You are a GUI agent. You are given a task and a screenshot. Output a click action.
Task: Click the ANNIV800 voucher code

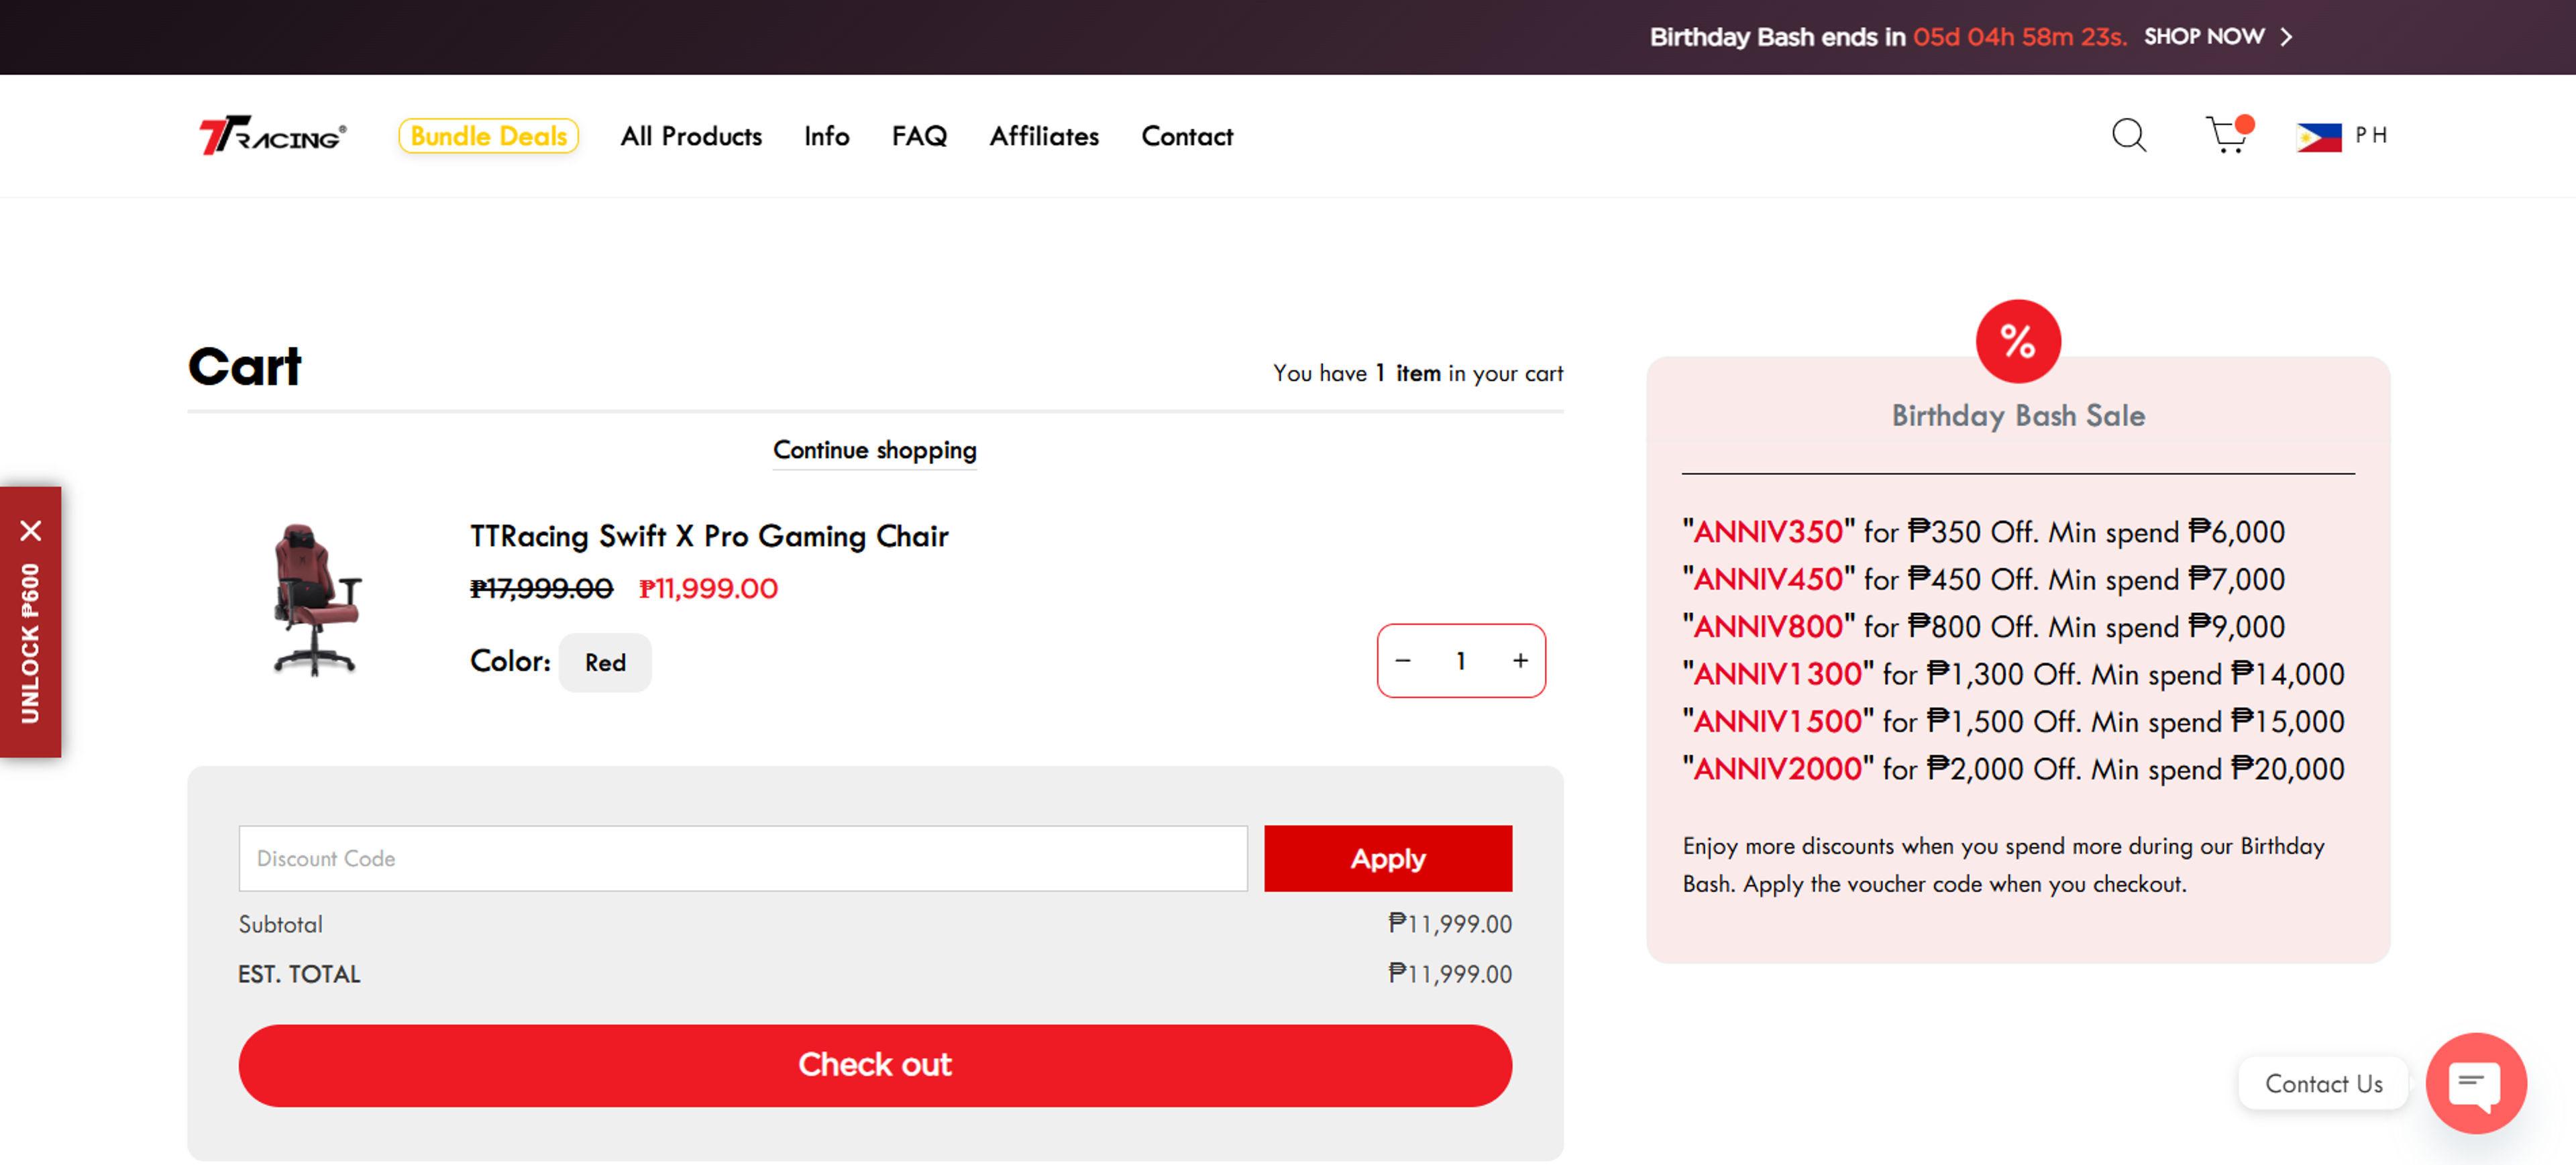pyautogui.click(x=1767, y=626)
